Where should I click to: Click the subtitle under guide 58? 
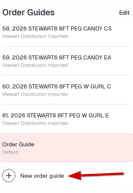pos(35,36)
